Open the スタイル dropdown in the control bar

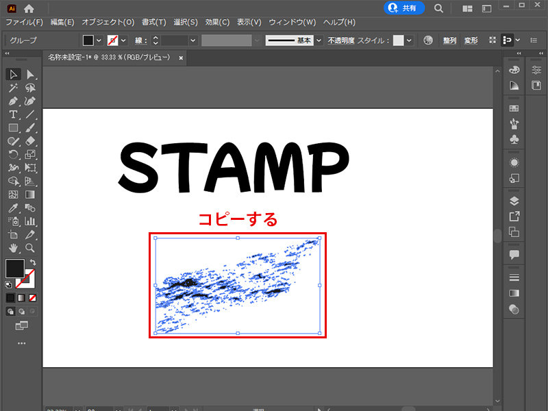point(409,40)
